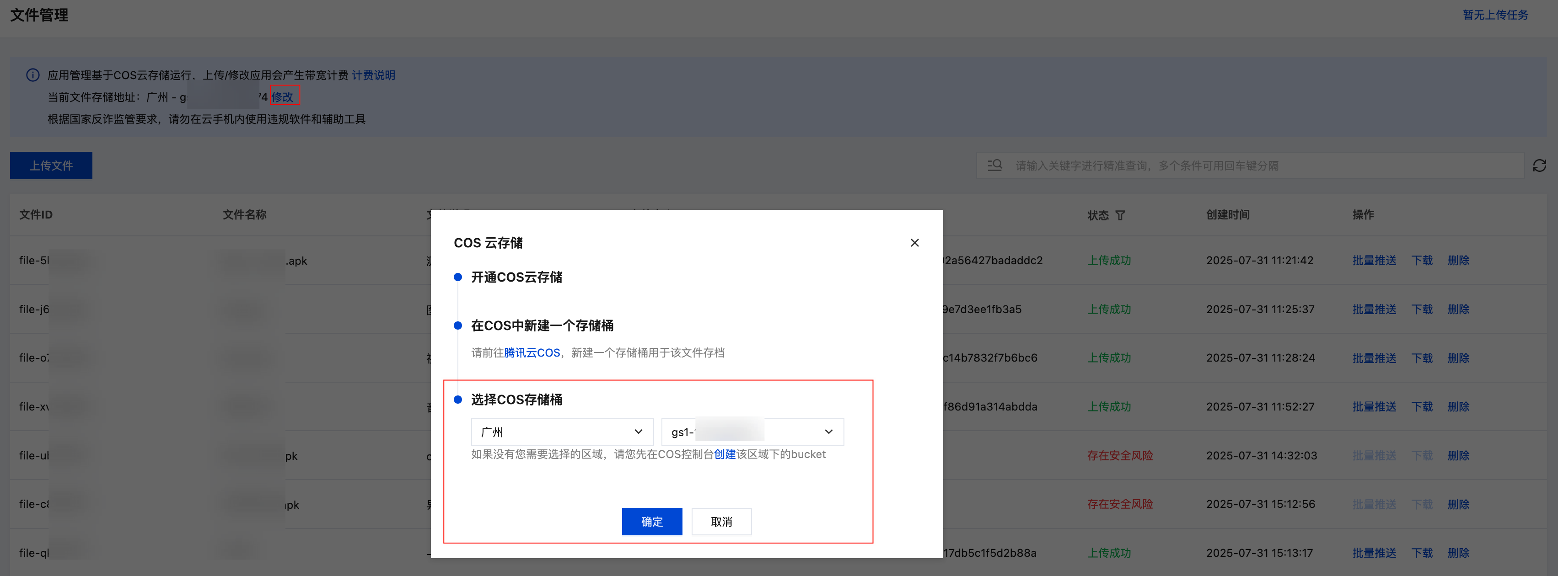Confirm with the 确定 button
Screen dimensions: 1558x576
coord(652,521)
